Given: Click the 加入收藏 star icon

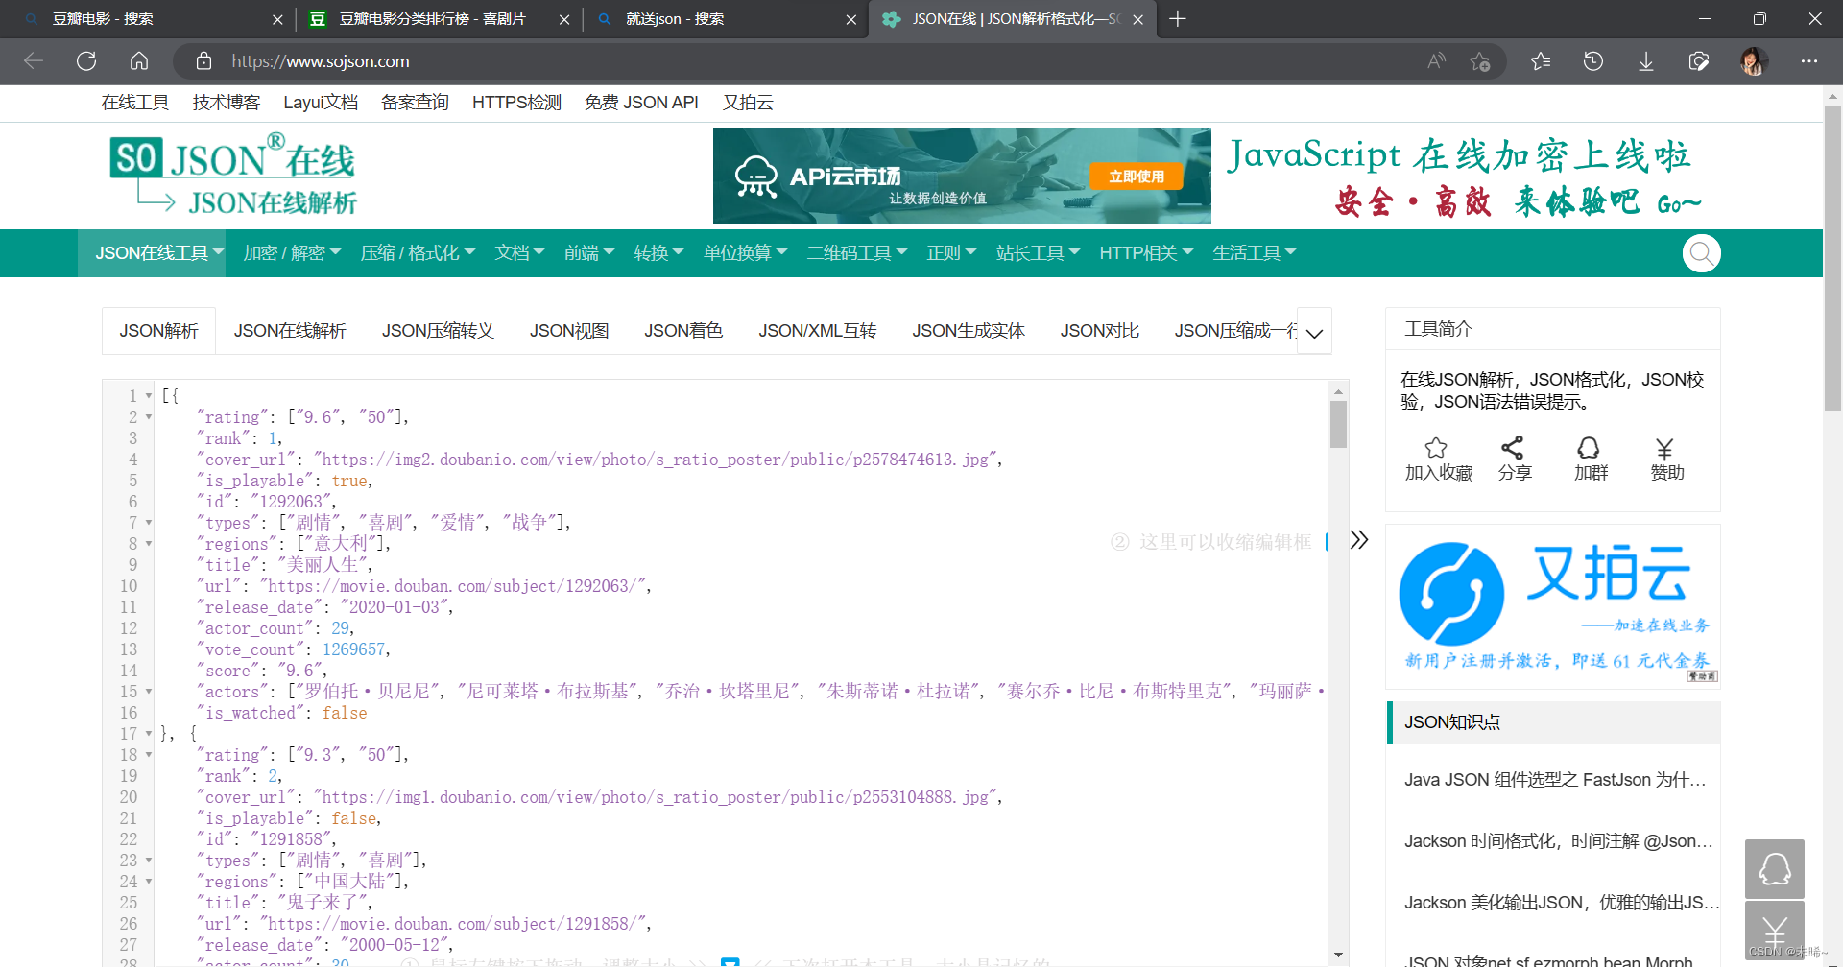Looking at the screenshot, I should 1436,448.
